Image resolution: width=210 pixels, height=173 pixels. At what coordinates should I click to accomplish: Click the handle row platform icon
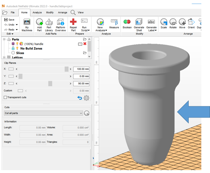point(80,44)
